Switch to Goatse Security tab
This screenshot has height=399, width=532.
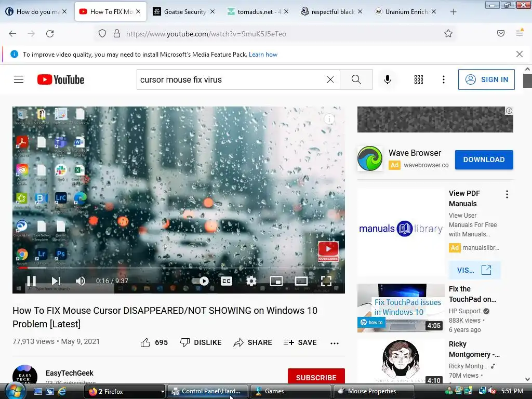pos(183,12)
